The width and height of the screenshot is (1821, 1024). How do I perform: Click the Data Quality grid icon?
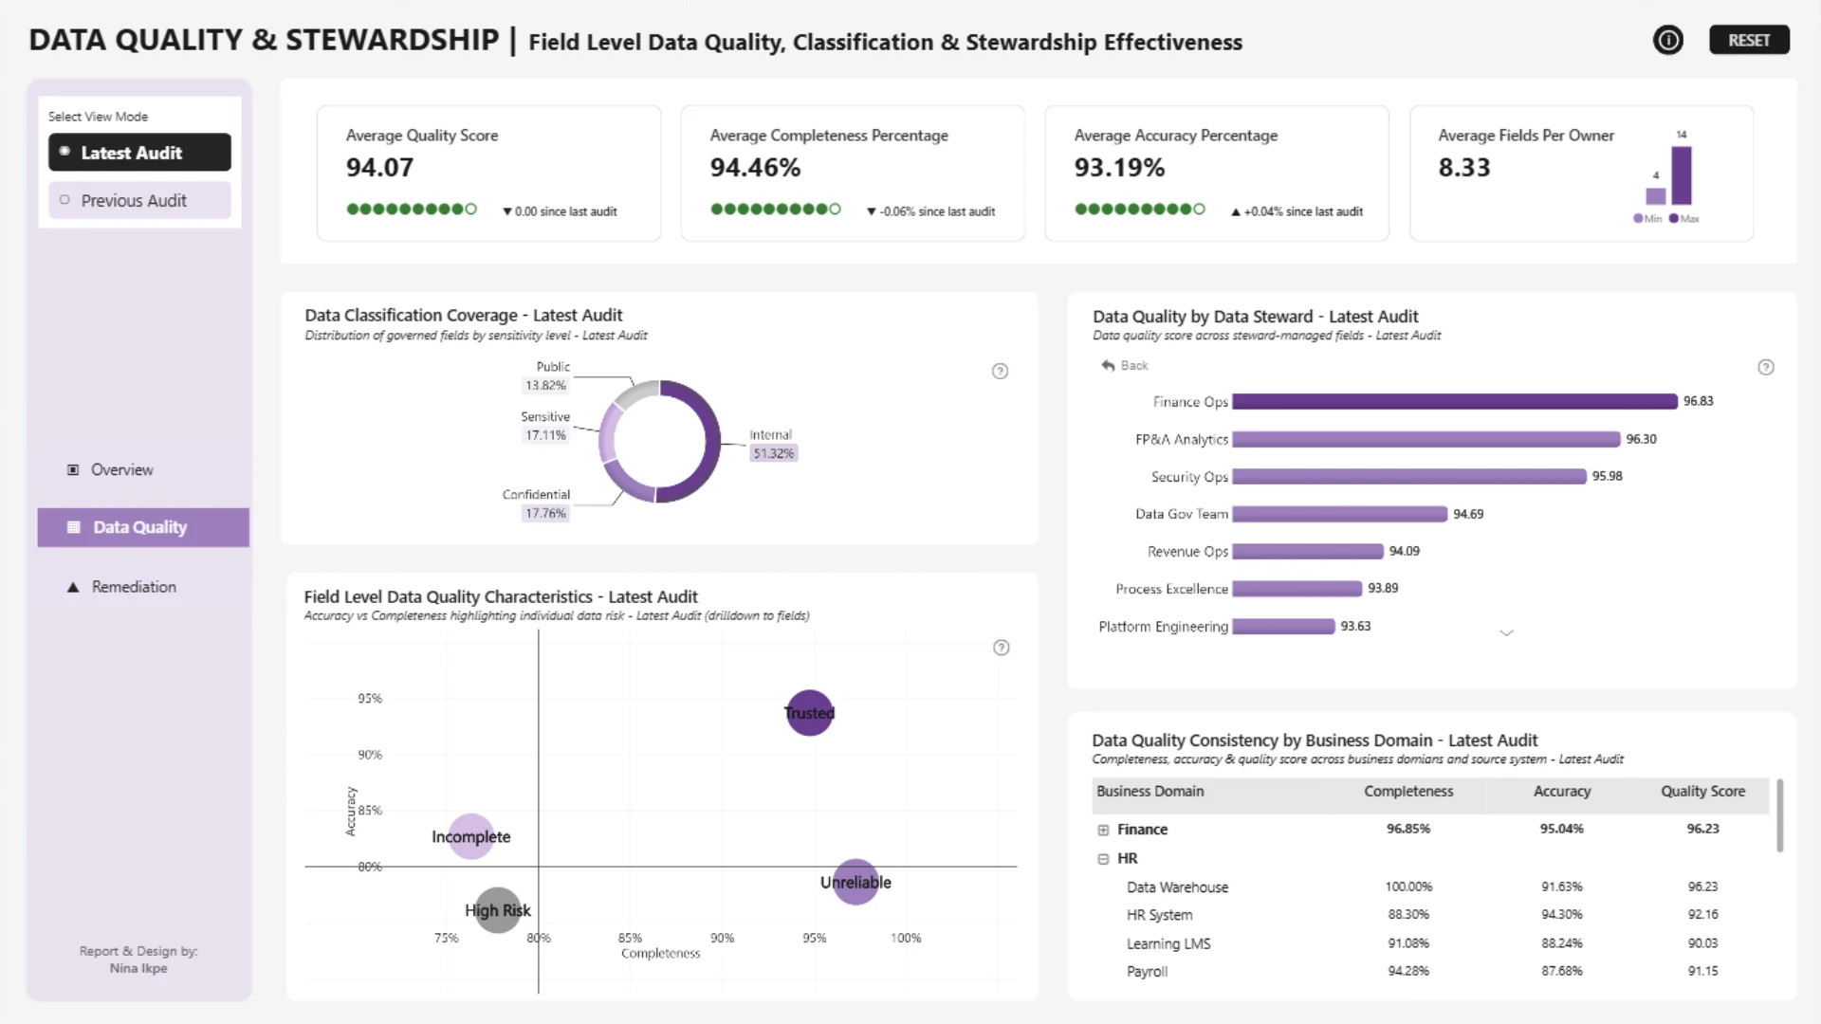point(74,527)
